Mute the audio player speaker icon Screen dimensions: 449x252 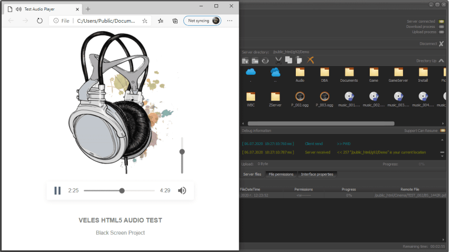pyautogui.click(x=182, y=190)
